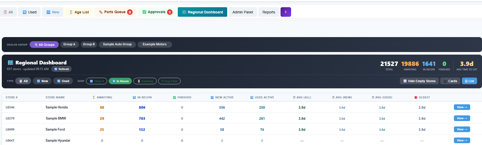Click Sample Honda awaiting count 68
This screenshot has width=482, height=145.
(102, 107)
